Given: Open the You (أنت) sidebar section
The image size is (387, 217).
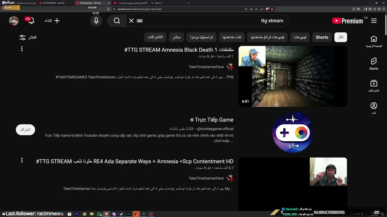Looking at the screenshot, I should click(x=374, y=108).
